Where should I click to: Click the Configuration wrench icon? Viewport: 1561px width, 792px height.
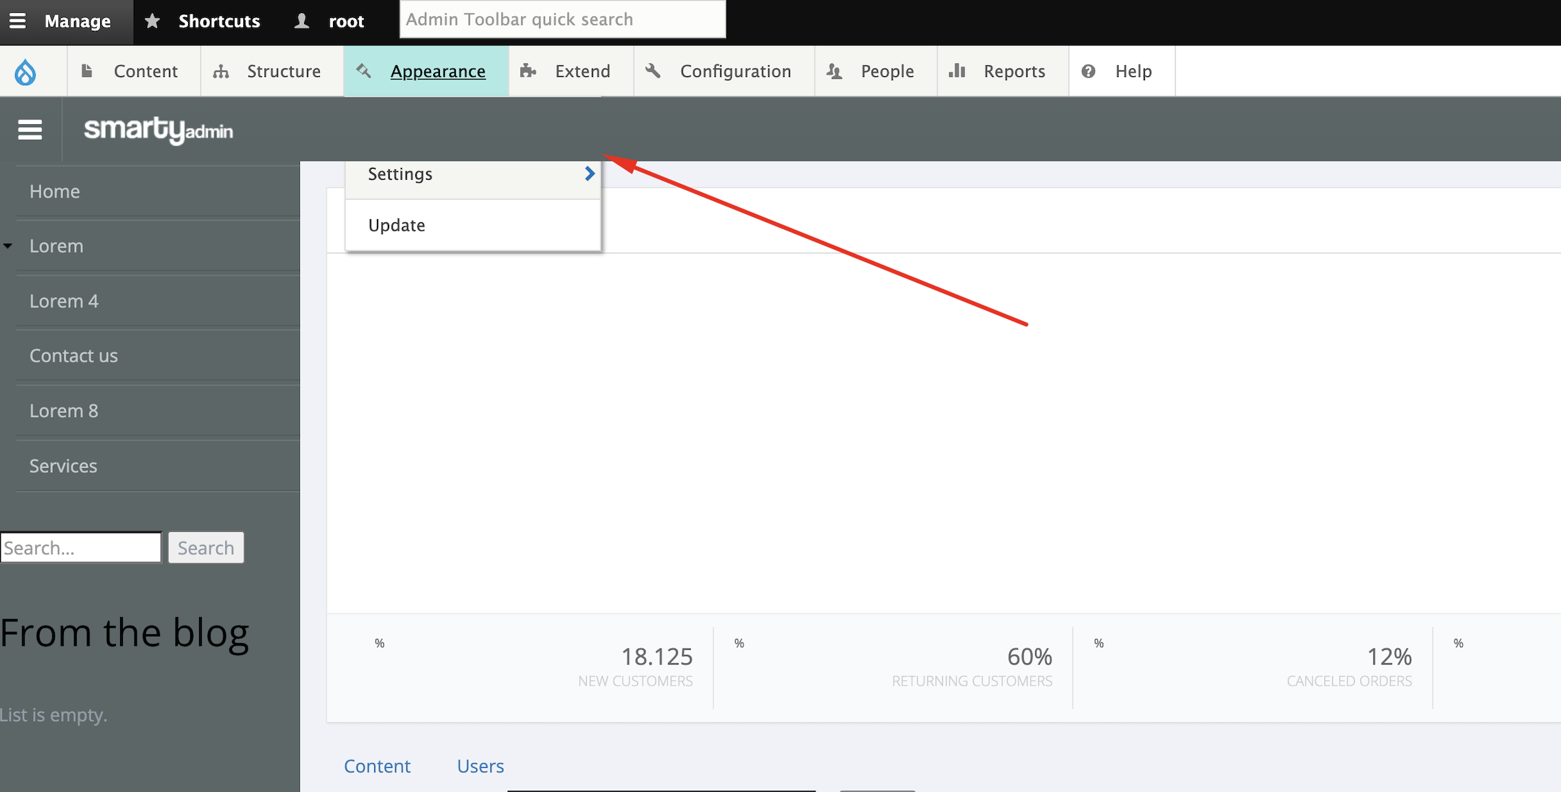click(653, 71)
